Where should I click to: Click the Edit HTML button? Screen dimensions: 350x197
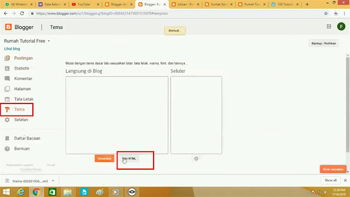(x=129, y=159)
